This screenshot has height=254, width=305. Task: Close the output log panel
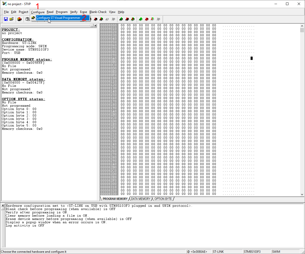(3, 205)
